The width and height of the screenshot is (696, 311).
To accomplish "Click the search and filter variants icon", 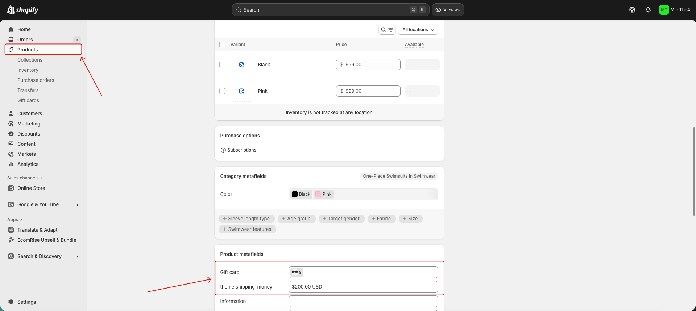I will (x=387, y=30).
